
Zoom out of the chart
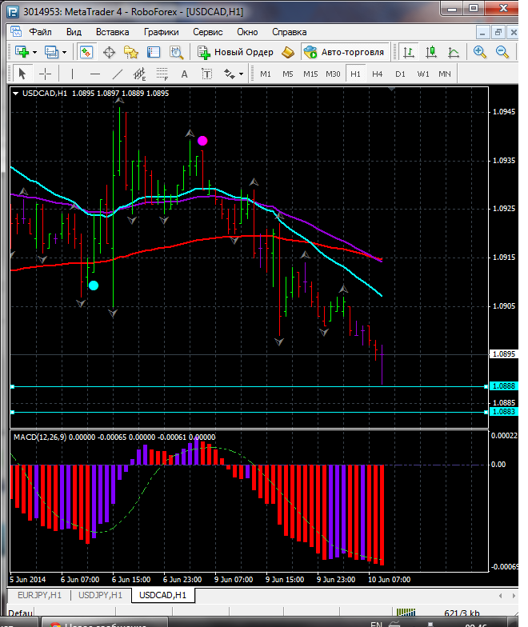tap(503, 52)
